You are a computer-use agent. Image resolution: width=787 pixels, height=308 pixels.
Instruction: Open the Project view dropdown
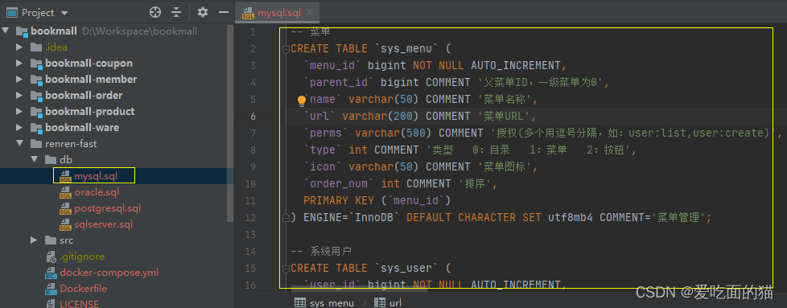coord(64,13)
